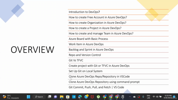Viewport: 178px width, 100px height.
Task: Click 'How to create Free Account in Azure DevOps?'
Action: pos(98,17)
